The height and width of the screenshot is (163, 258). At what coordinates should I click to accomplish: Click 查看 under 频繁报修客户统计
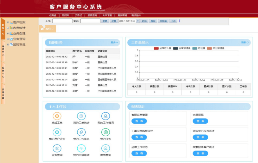tap(200, 153)
